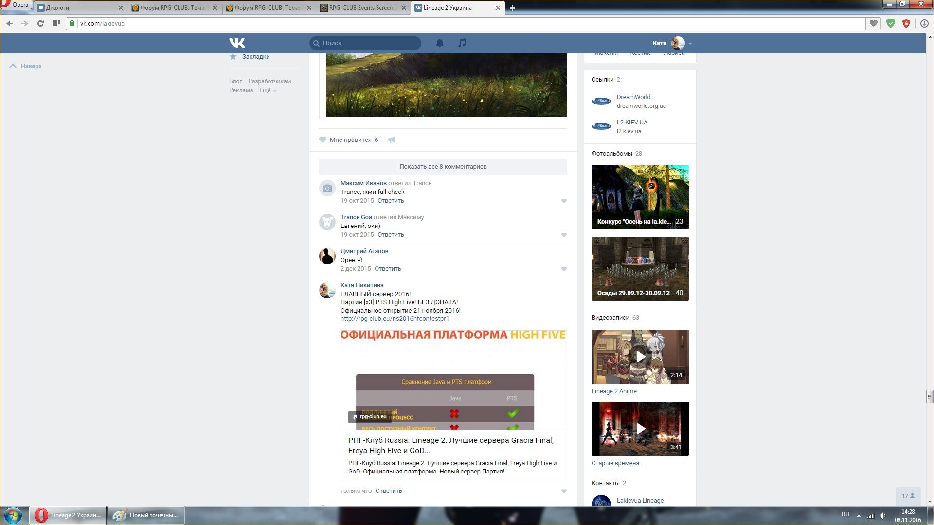
Task: Play the Lineage 2 Anime video thumbnail
Action: (x=640, y=357)
